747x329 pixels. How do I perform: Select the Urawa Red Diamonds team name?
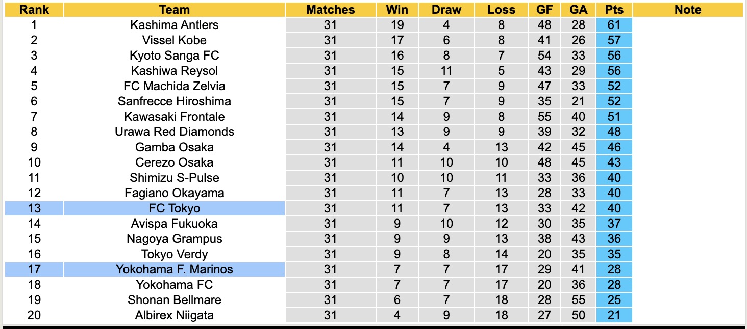(174, 132)
